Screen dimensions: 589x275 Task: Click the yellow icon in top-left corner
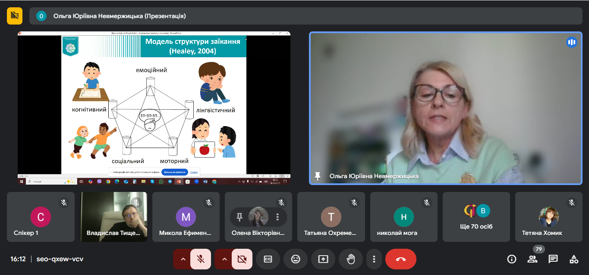tap(15, 16)
